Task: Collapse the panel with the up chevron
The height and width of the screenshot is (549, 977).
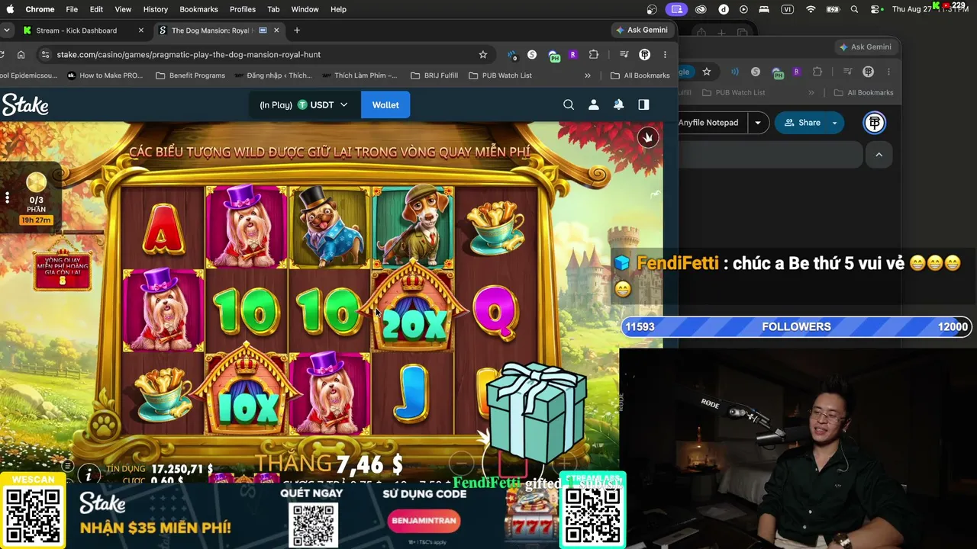Action: (879, 155)
